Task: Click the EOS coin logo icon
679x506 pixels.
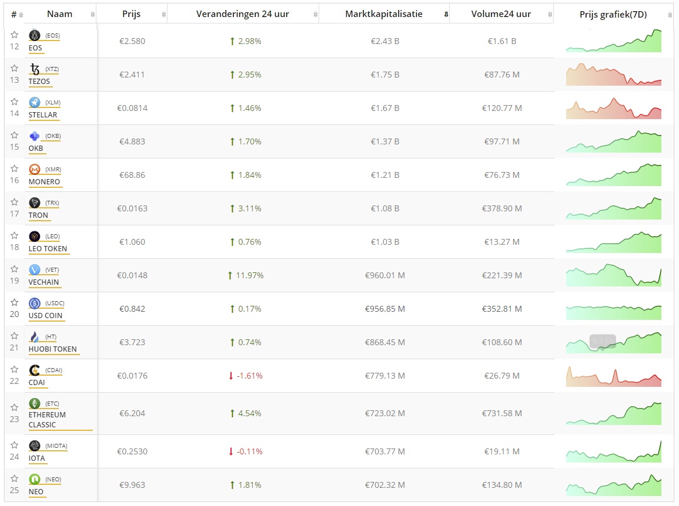Action: pyautogui.click(x=34, y=36)
